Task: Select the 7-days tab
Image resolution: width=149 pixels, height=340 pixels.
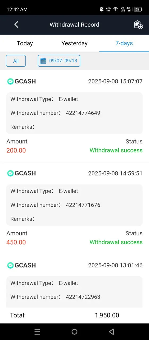Action: pos(124,43)
